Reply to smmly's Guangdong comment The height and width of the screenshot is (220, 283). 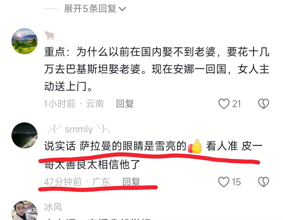coord(131,181)
